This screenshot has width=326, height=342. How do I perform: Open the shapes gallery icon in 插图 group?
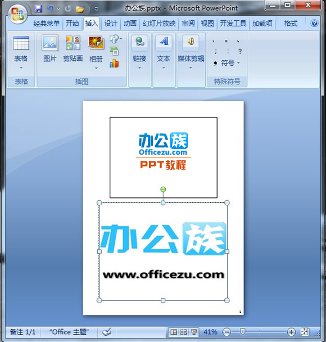click(x=115, y=39)
